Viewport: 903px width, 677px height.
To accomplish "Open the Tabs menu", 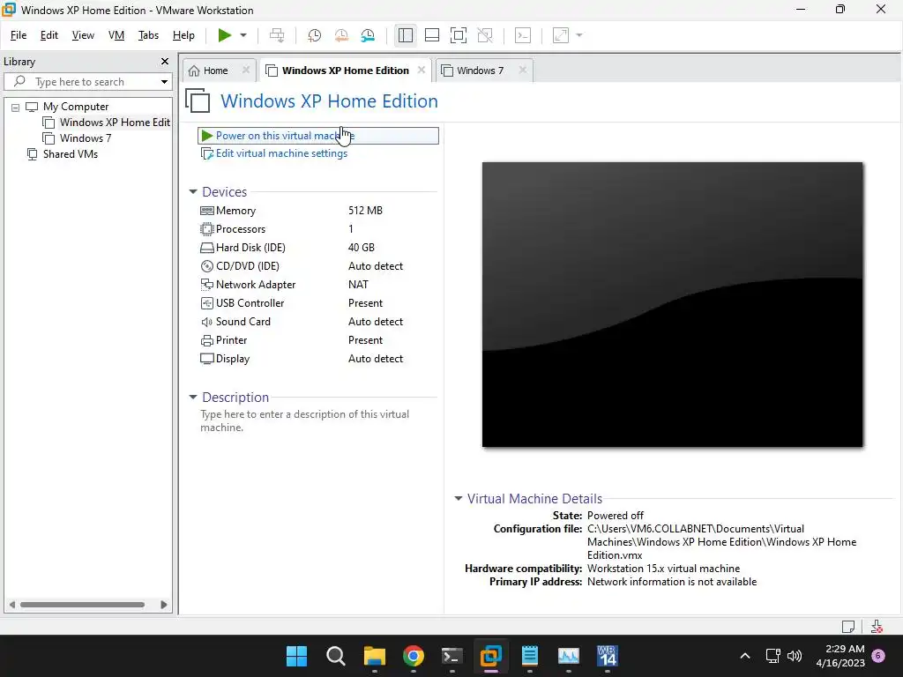I will (148, 35).
